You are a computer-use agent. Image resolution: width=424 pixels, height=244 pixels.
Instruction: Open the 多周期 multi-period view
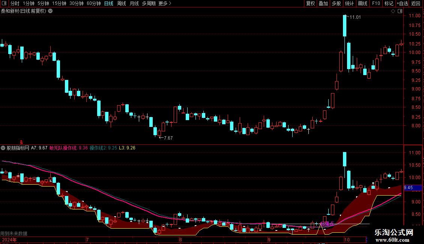[149, 3]
